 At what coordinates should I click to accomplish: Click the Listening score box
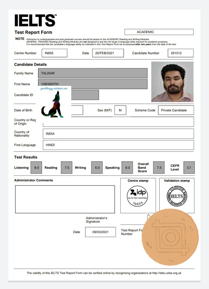[x=36, y=168]
